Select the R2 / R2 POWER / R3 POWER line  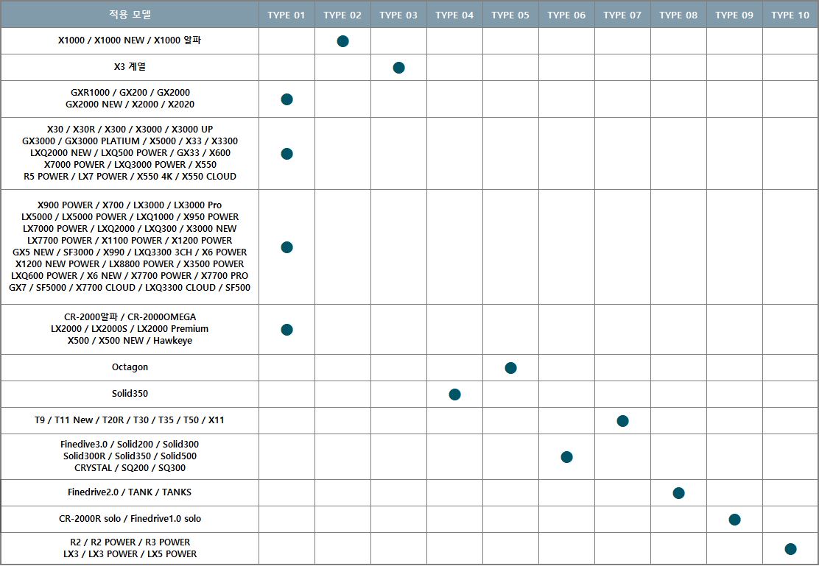130,542
